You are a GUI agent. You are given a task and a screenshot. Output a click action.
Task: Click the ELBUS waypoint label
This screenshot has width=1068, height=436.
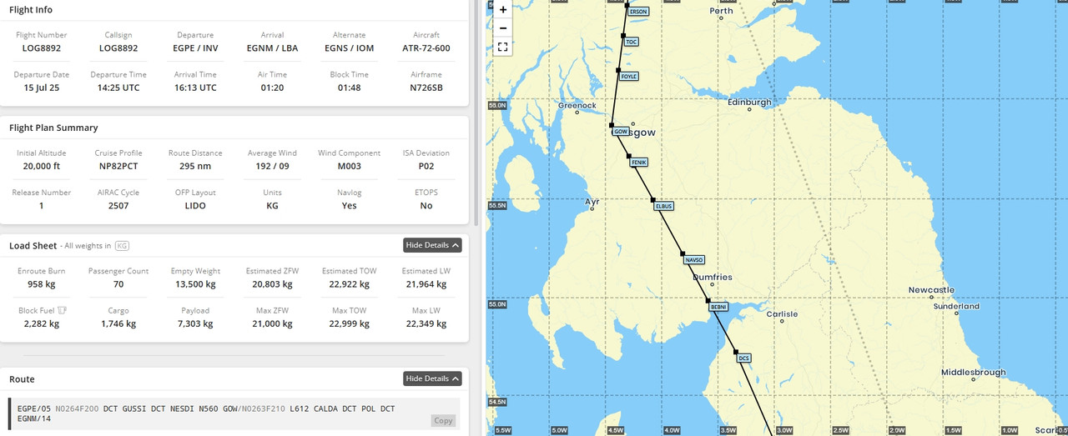click(663, 206)
